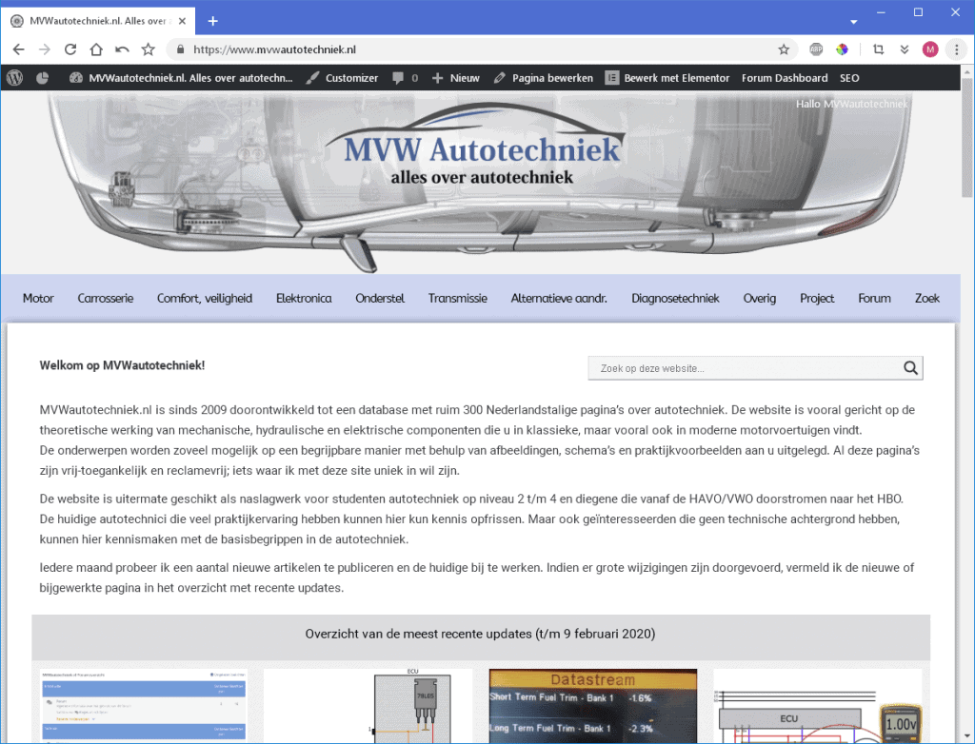Viewport: 975px width, 744px height.
Task: Open the Transmissie menu item
Action: click(x=458, y=299)
